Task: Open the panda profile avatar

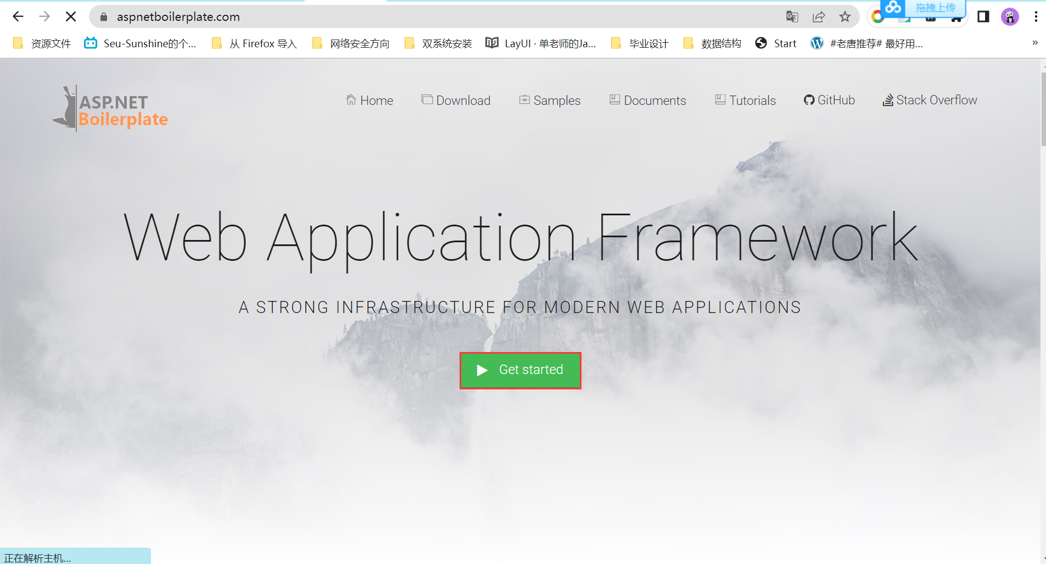Action: (1010, 16)
